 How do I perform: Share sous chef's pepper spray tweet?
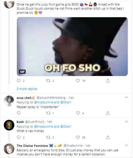[108, 113]
